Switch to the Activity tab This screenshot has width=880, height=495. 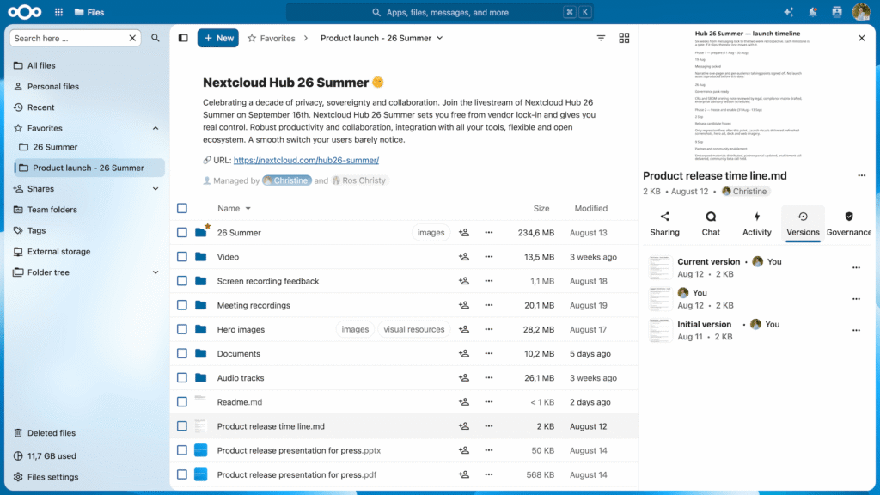[x=756, y=224]
